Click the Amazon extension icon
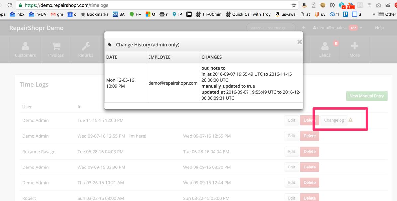Image resolution: width=397 pixels, height=201 pixels. pyautogui.click(x=304, y=5)
